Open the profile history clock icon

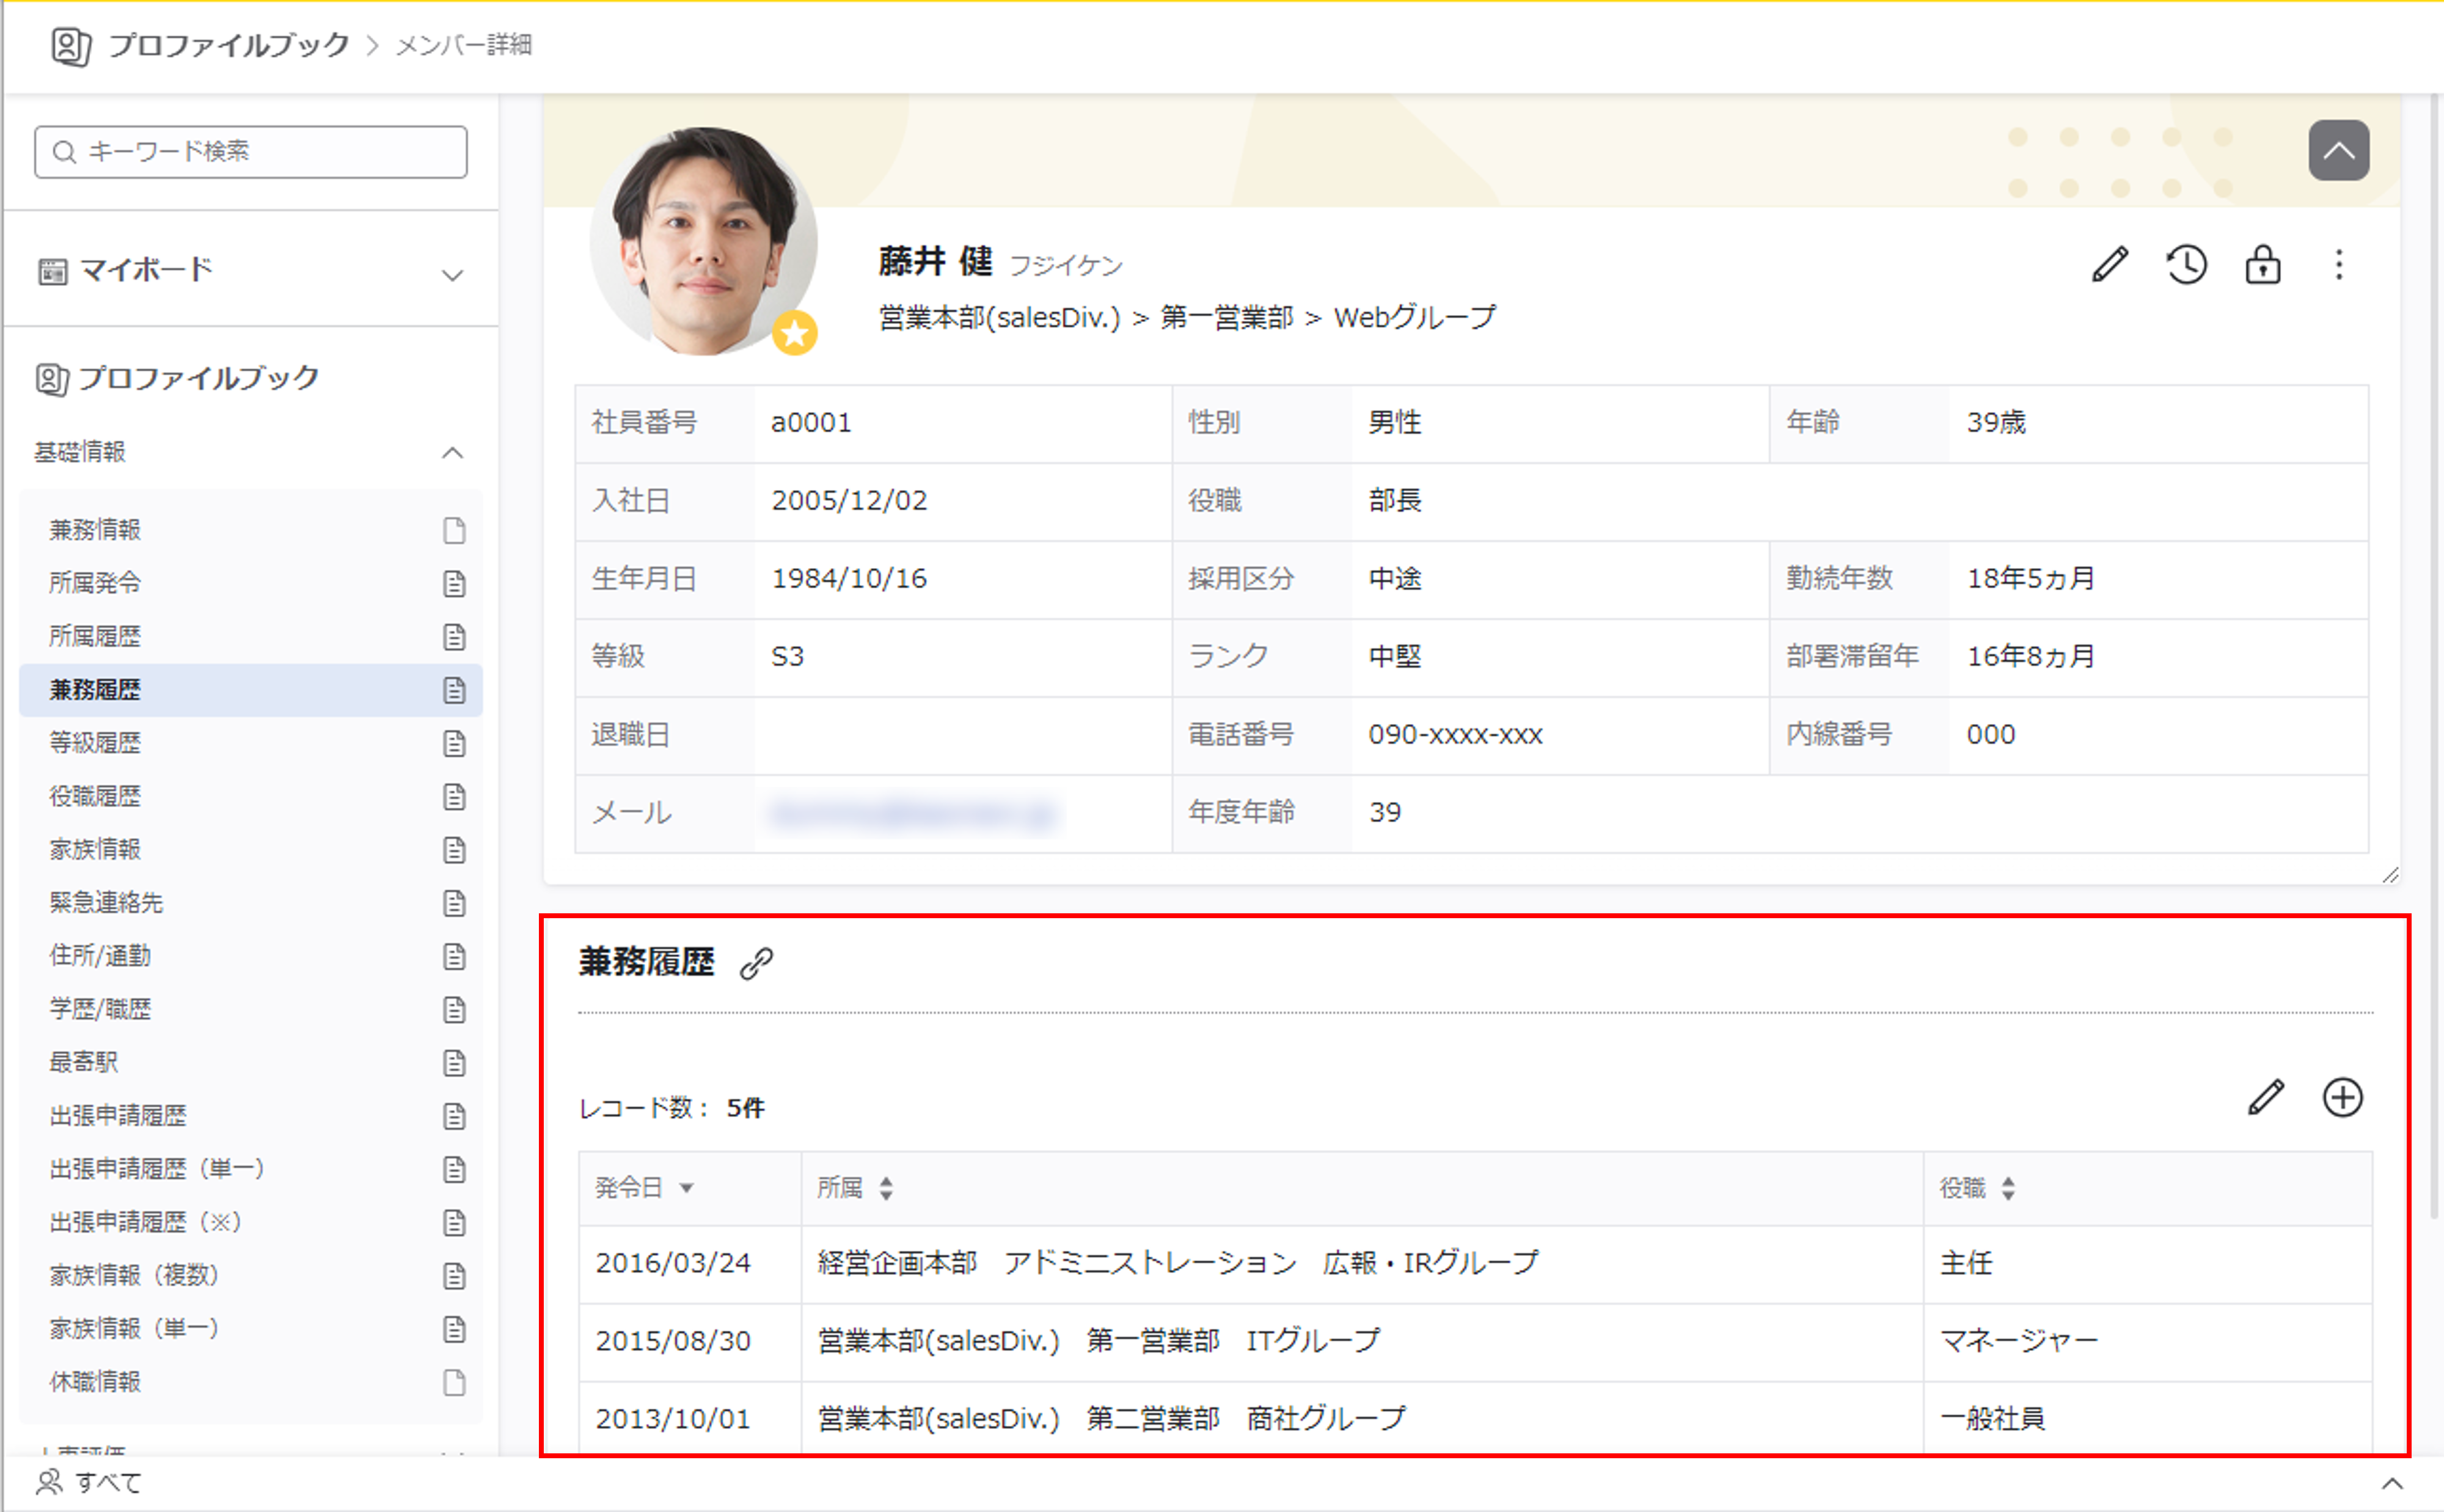2187,265
